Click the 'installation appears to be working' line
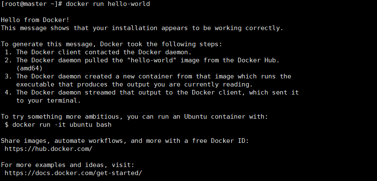The width and height of the screenshot is (377, 181). [x=142, y=28]
